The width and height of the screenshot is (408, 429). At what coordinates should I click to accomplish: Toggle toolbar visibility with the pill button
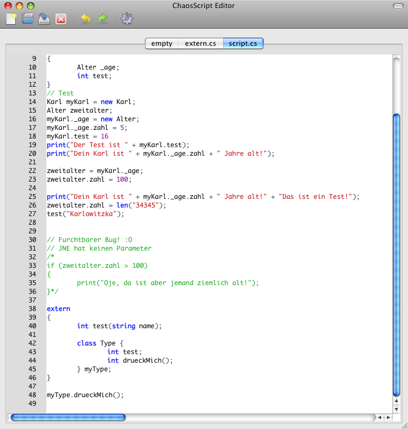click(x=397, y=6)
